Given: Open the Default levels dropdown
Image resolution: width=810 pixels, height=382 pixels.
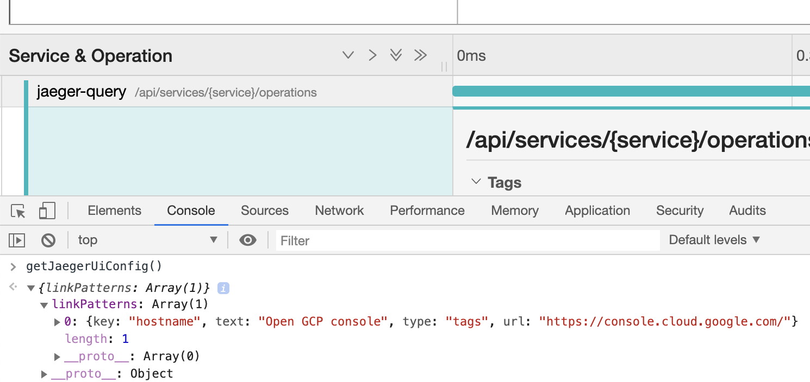Looking at the screenshot, I should 713,240.
